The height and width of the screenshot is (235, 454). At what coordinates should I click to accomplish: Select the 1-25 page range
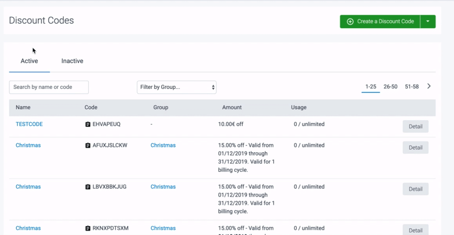click(370, 87)
